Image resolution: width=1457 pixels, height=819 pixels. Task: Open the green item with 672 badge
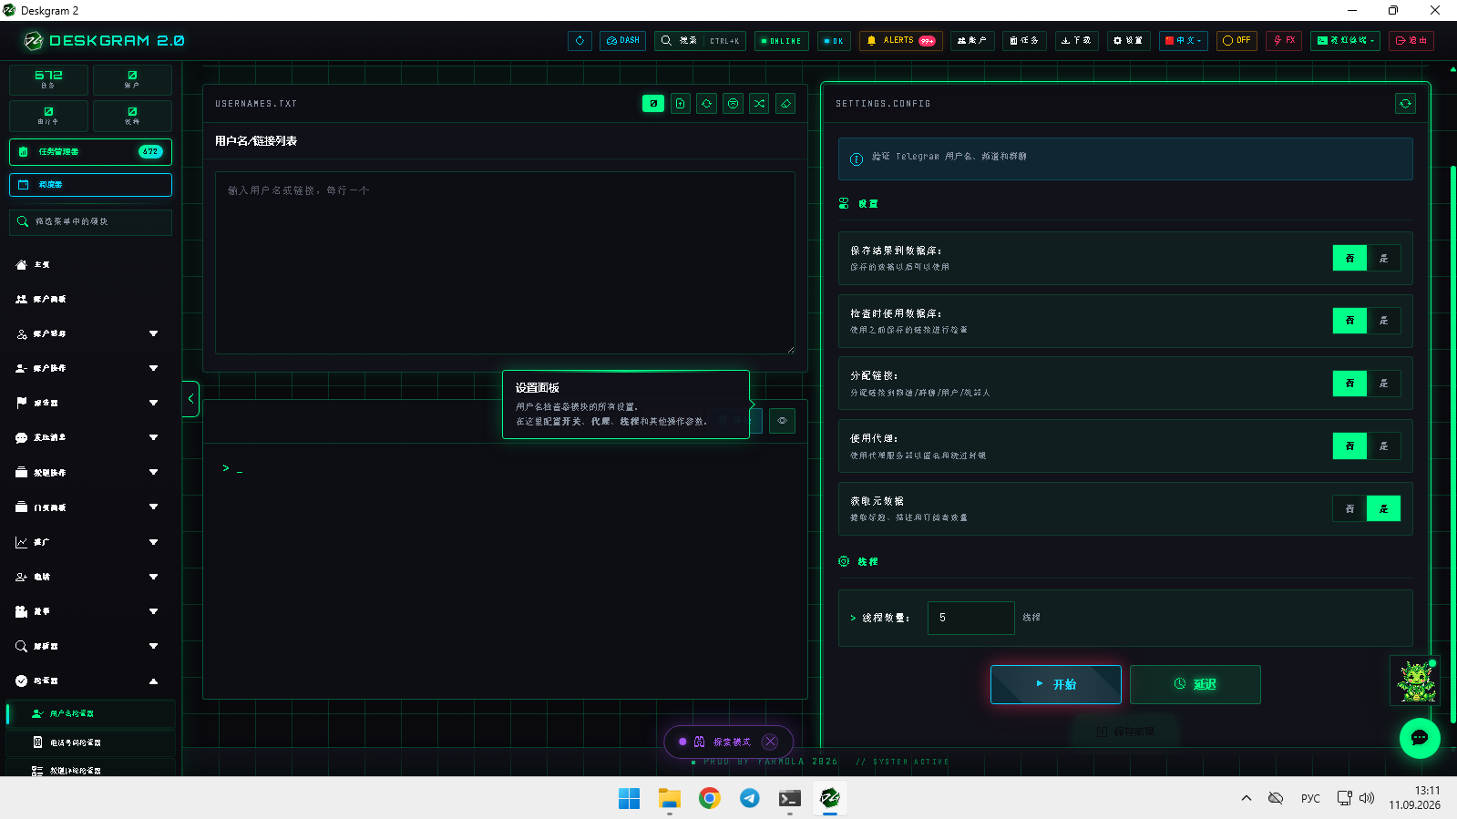coord(90,152)
